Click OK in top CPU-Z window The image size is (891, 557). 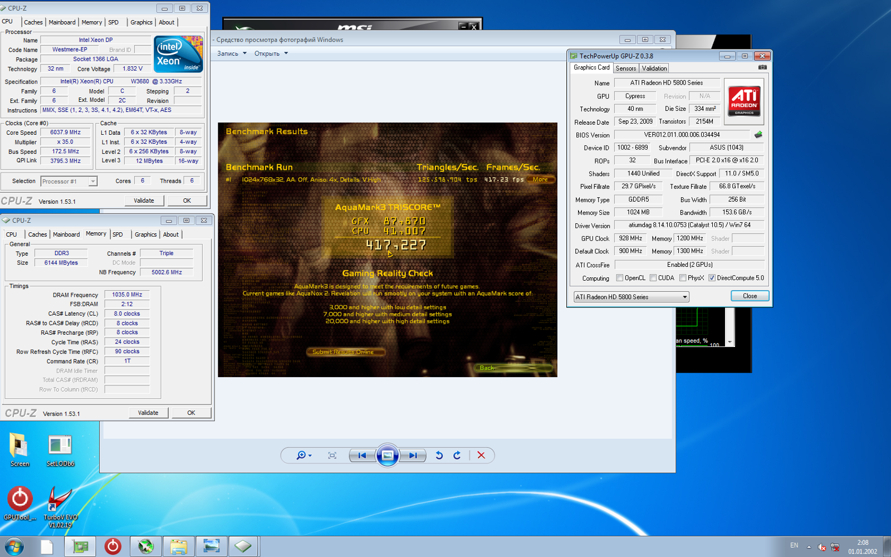tap(187, 201)
